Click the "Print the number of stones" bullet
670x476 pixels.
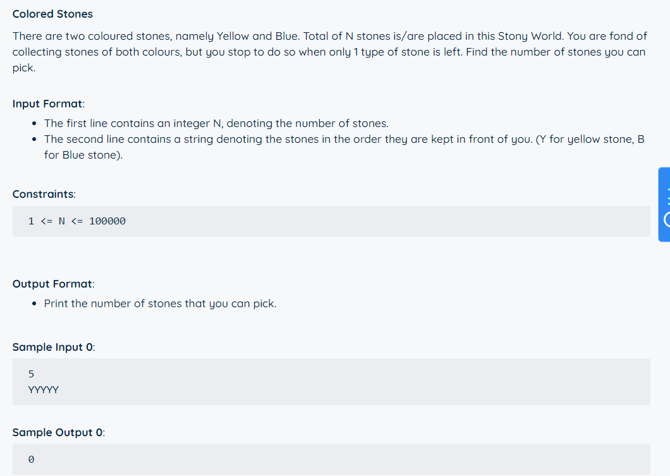pos(160,303)
